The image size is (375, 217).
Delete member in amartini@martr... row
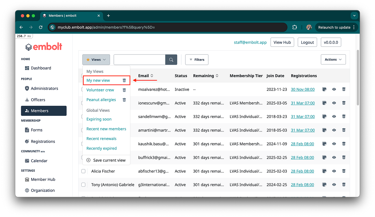[344, 130]
